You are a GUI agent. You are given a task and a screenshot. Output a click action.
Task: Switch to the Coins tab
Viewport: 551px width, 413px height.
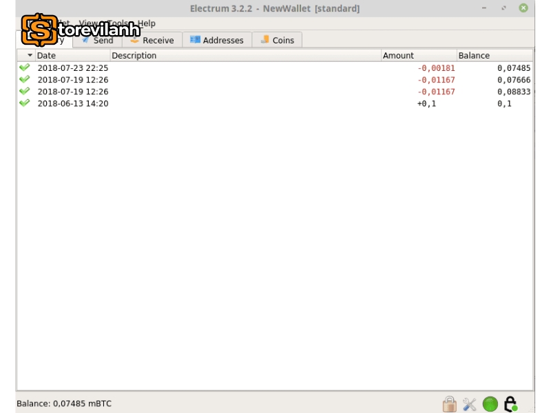(x=277, y=41)
